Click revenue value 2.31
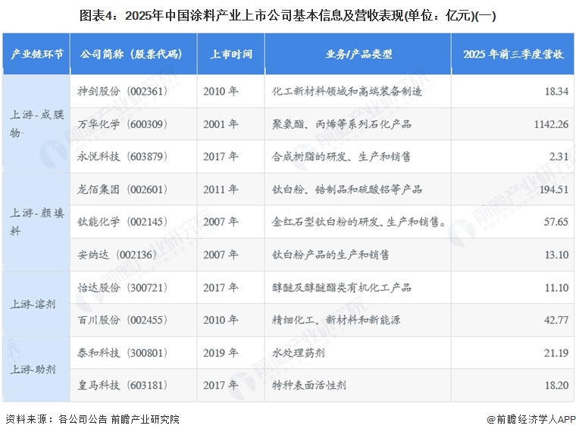Viewport: 576px width, 435px height. [559, 157]
